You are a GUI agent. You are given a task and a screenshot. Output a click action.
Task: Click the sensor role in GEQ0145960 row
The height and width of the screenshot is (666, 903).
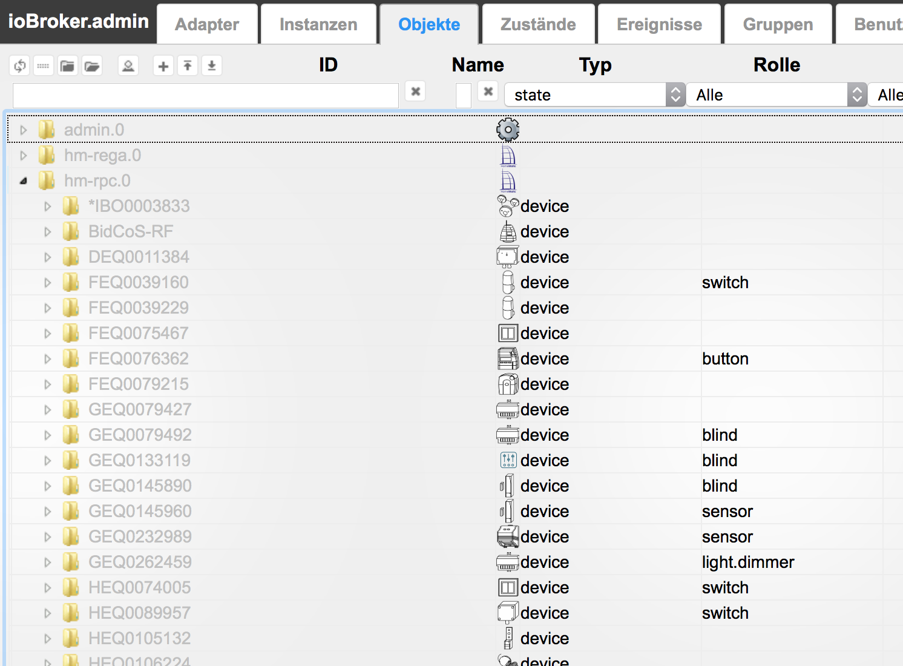coord(727,512)
